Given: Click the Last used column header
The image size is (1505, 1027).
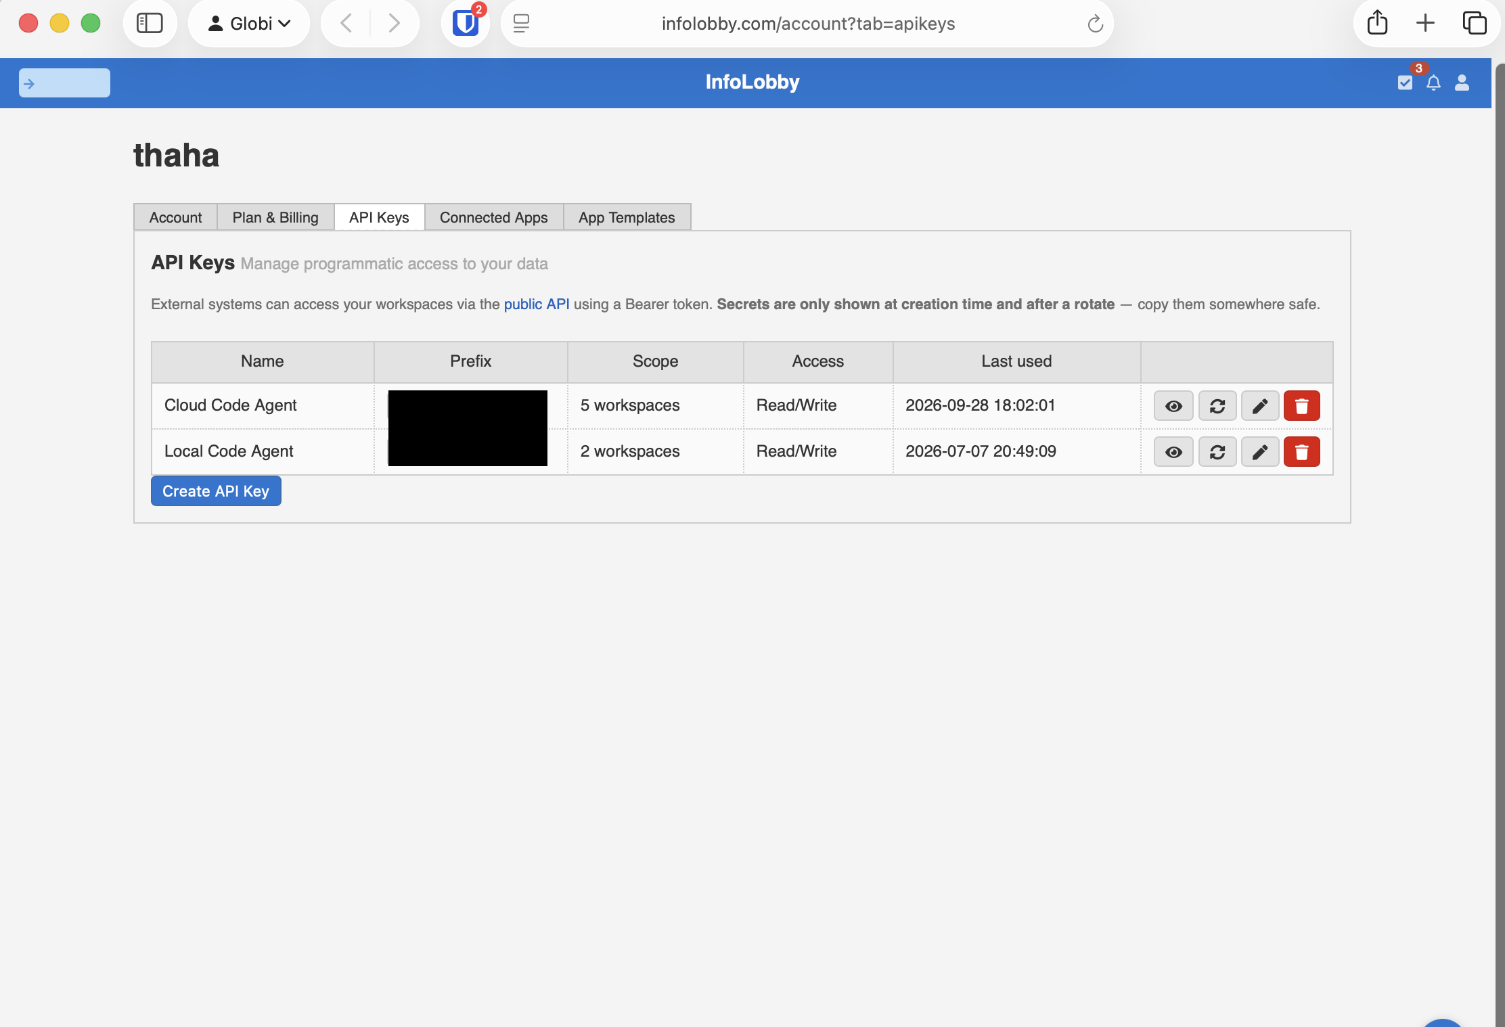Looking at the screenshot, I should (x=1016, y=361).
